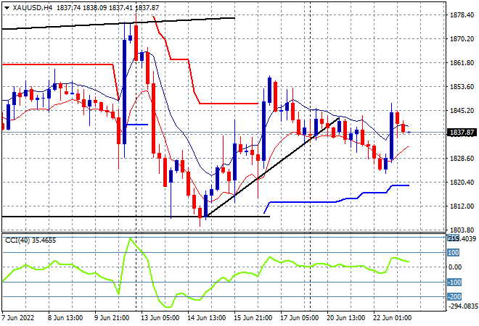Image resolution: width=479 pixels, height=326 pixels.
Task: Click the CCI level label -200
Action: (454, 297)
